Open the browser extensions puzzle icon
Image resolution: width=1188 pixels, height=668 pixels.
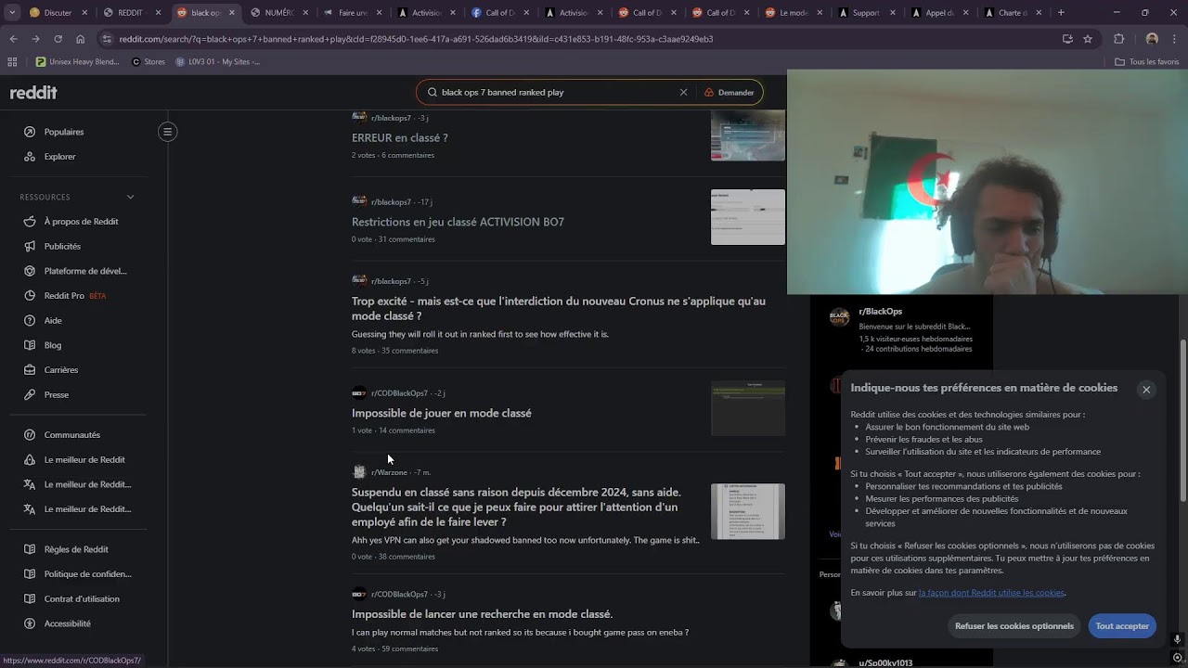[x=1118, y=39]
